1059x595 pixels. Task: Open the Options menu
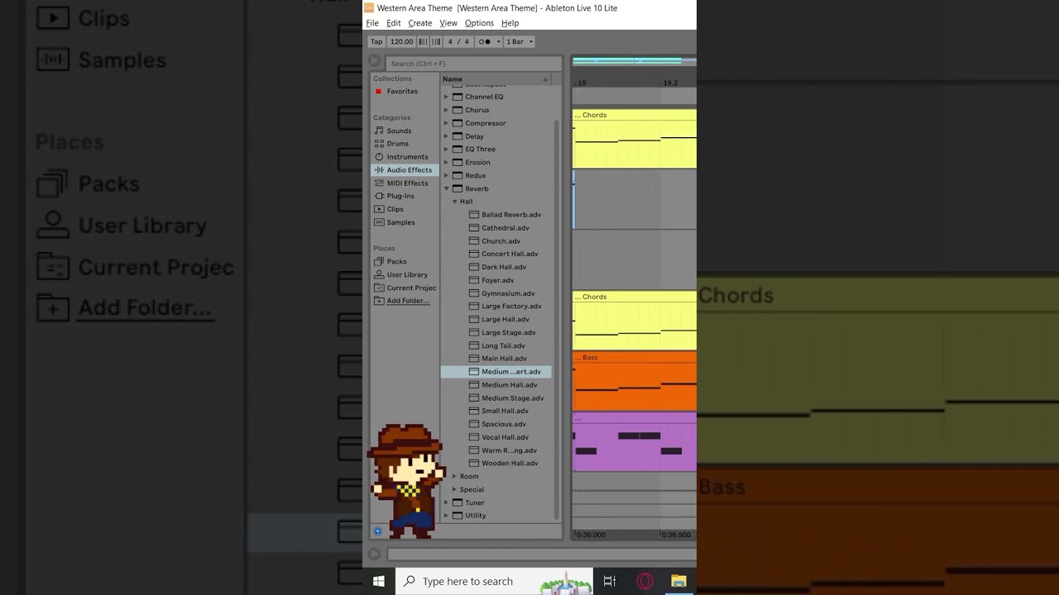coord(479,23)
